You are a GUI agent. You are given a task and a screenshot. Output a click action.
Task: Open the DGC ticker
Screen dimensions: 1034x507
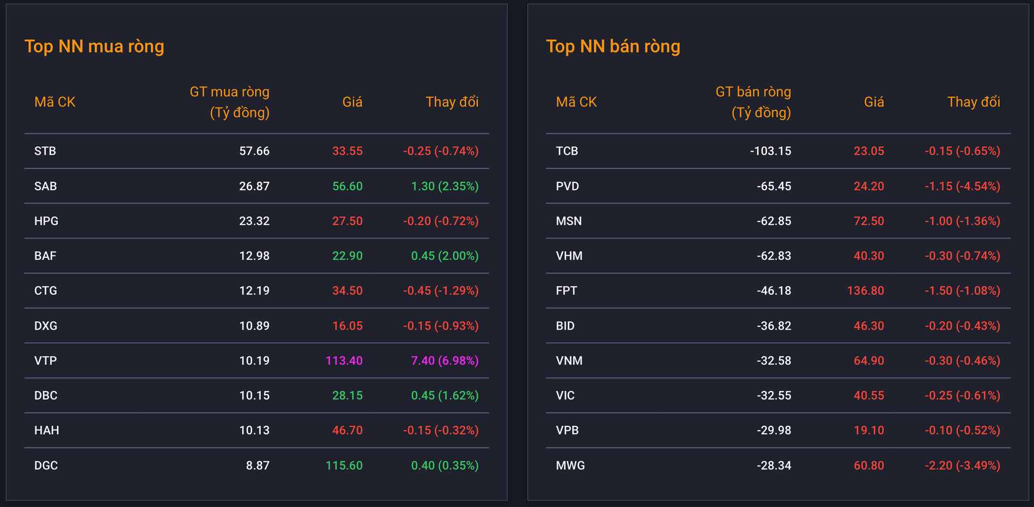46,466
